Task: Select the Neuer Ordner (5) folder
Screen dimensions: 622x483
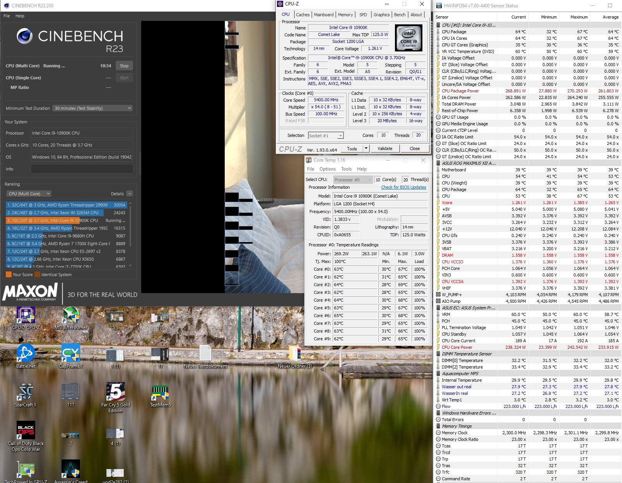Action: [x=295, y=356]
